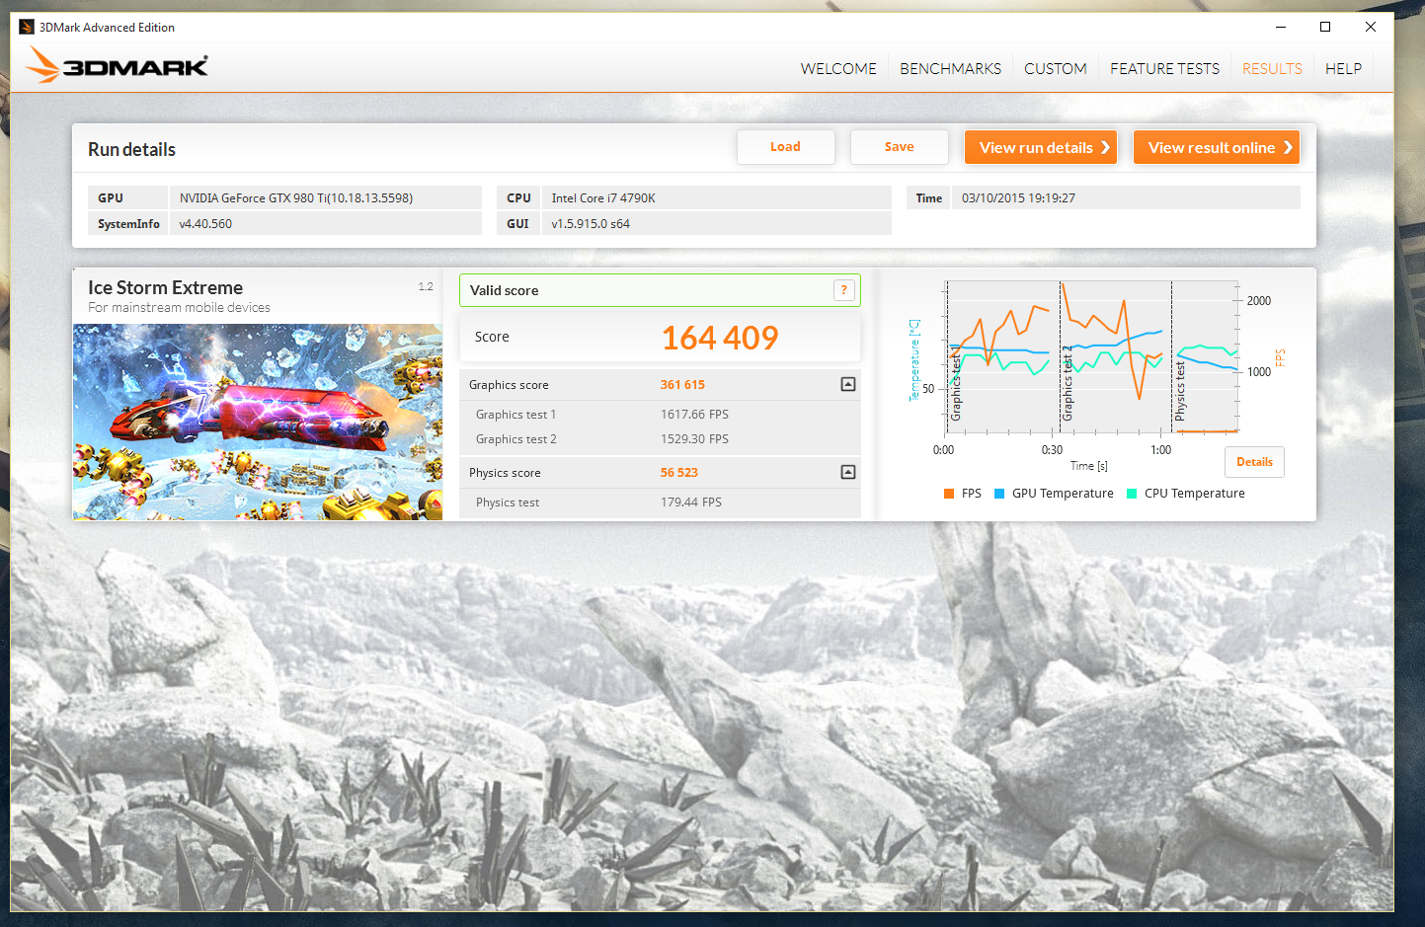Click the Ice Storm Extreme title
Screen dimensions: 1425x927
pos(165,287)
